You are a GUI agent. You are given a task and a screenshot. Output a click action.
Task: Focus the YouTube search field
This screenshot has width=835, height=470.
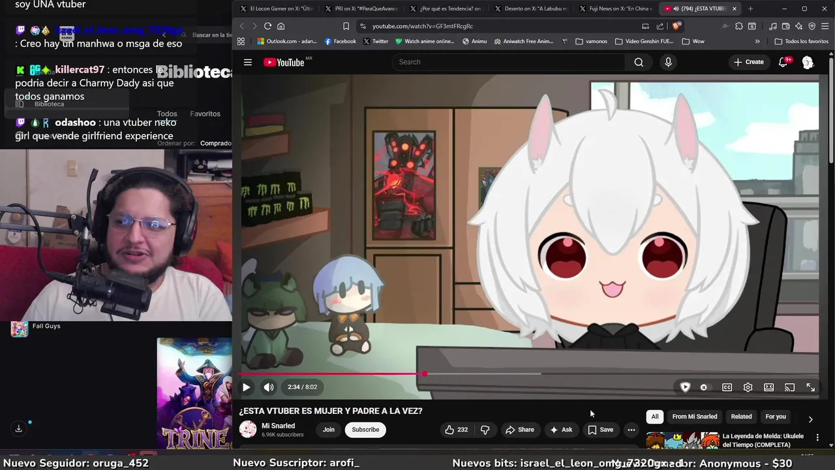[x=509, y=62]
